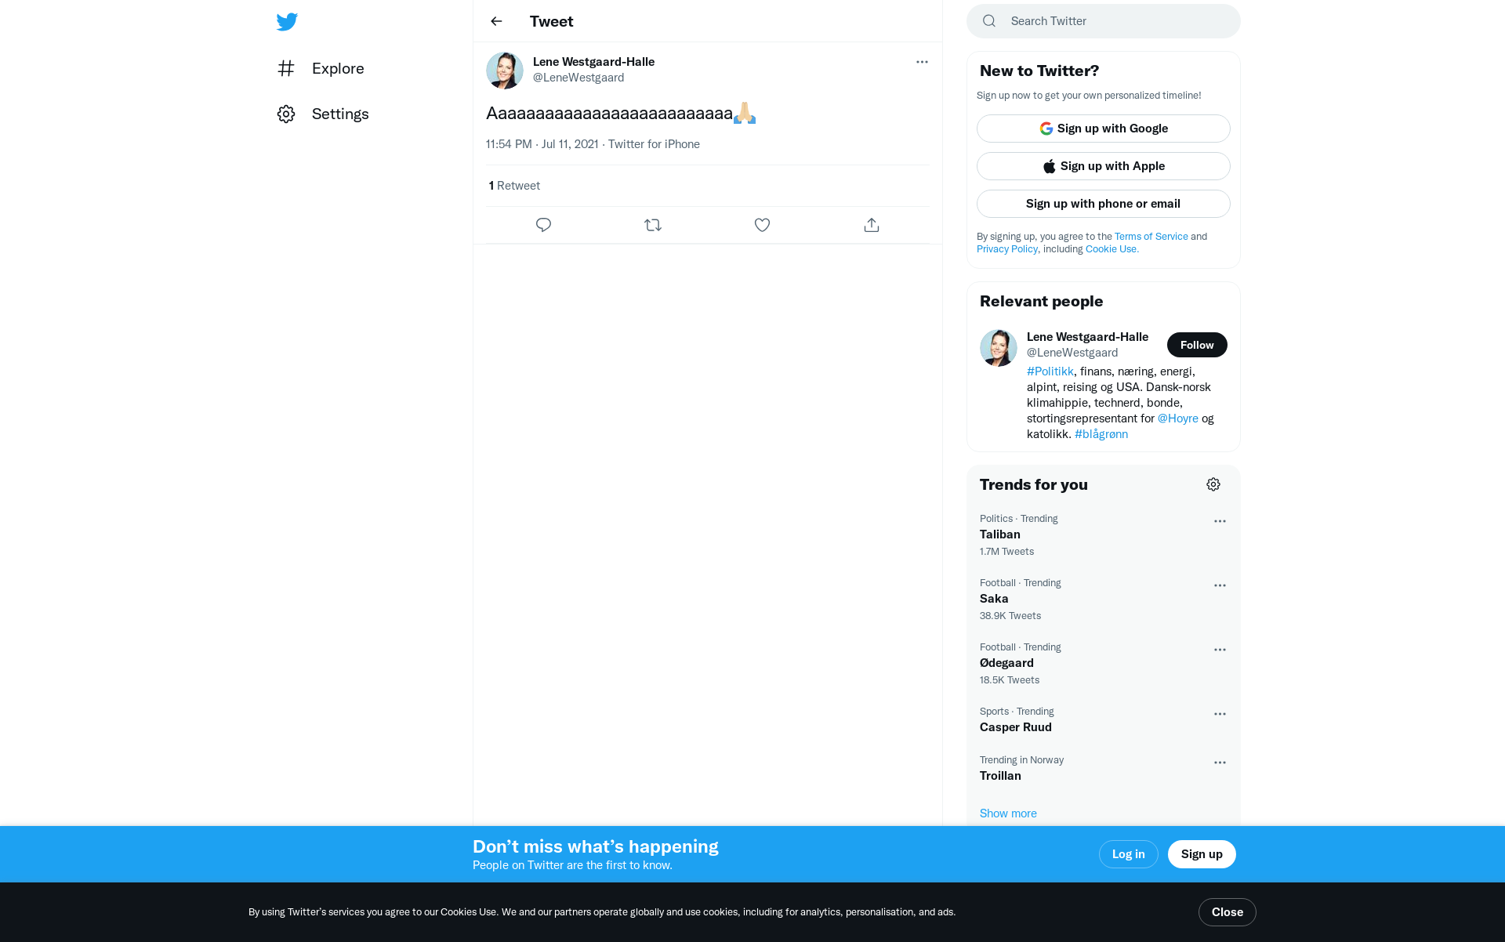Open more options for Saka trend

pyautogui.click(x=1220, y=585)
